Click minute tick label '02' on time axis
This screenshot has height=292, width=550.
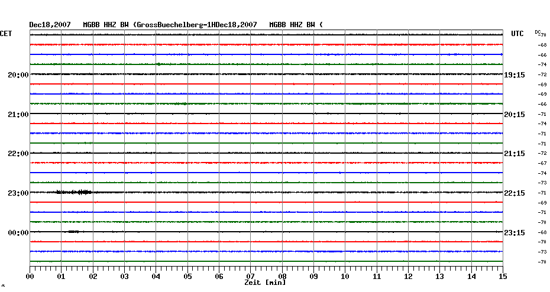coord(93,277)
